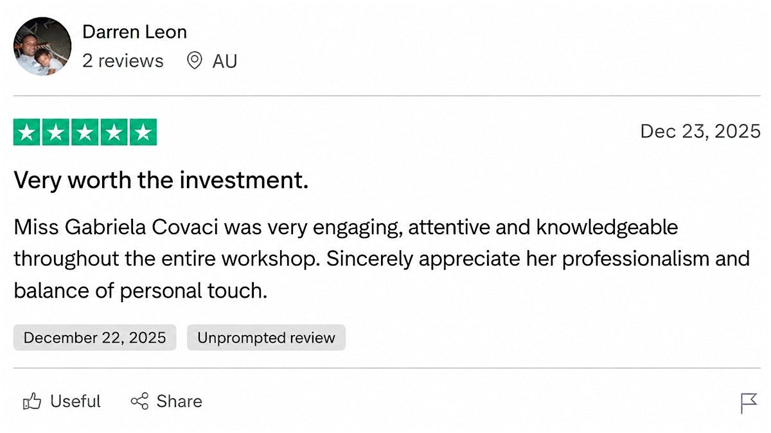Report the review with the flag icon

pos(749,403)
